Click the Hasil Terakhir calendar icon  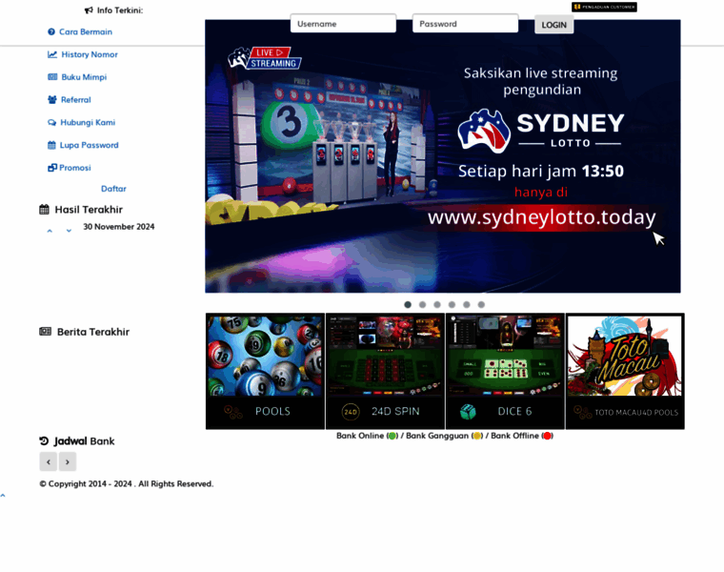click(44, 210)
